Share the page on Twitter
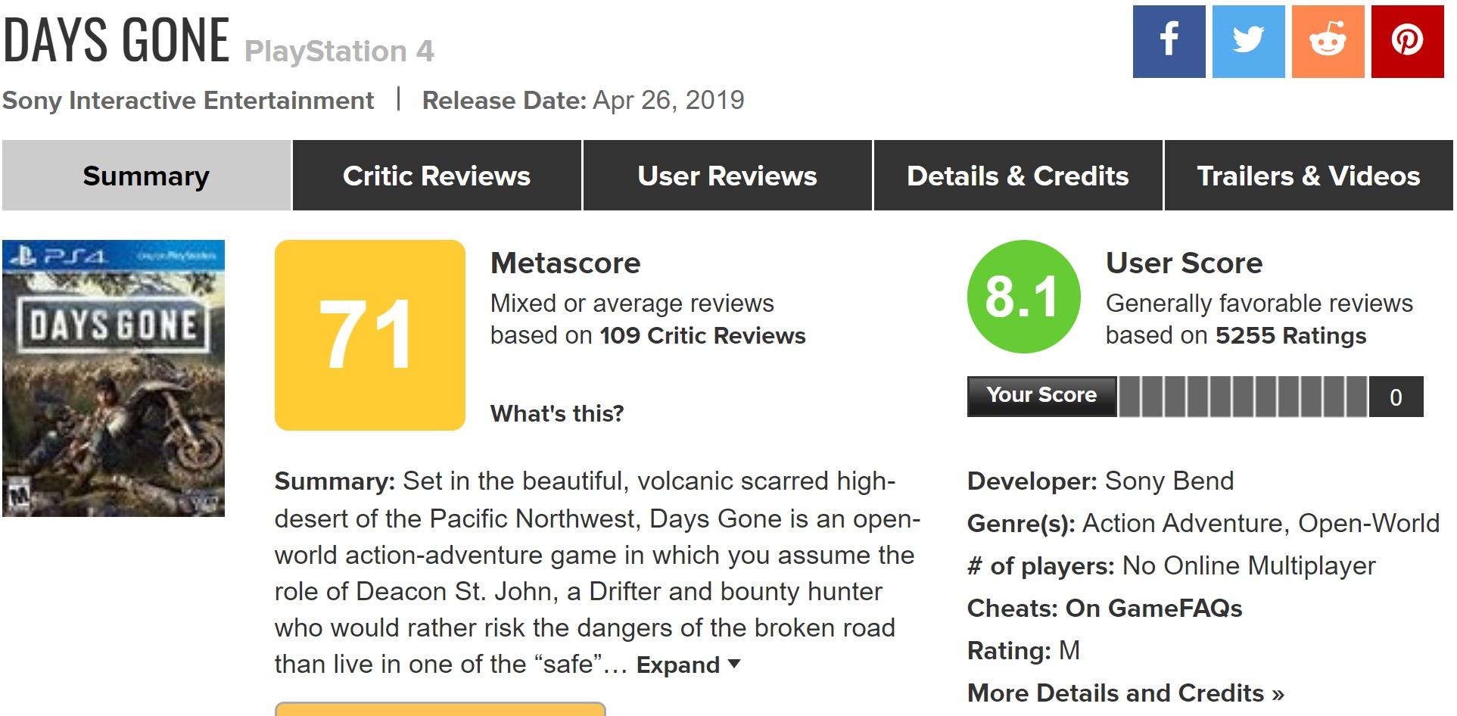The width and height of the screenshot is (1457, 716). (1248, 42)
